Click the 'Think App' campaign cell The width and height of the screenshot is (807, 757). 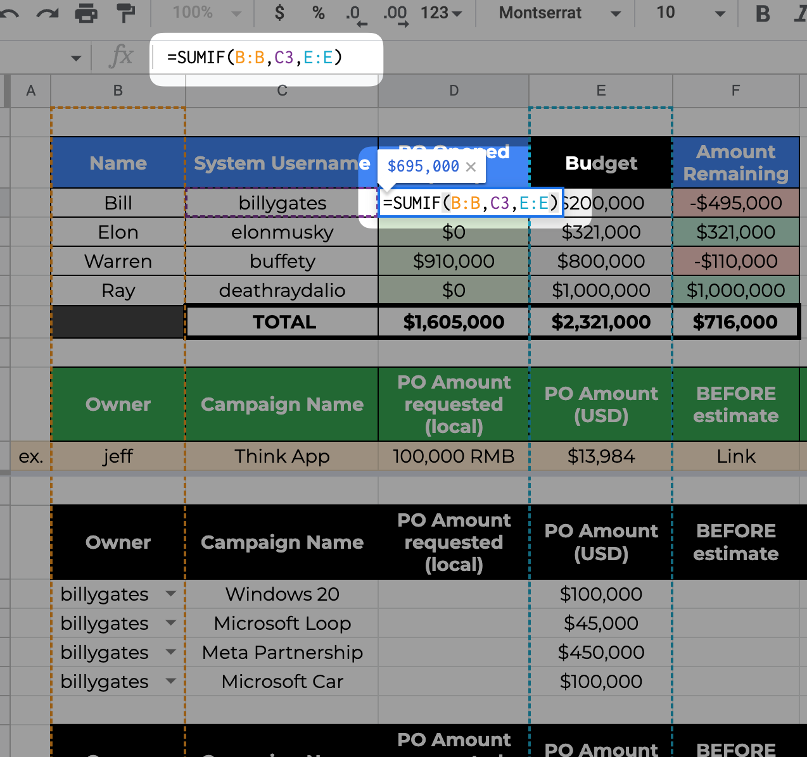pyautogui.click(x=282, y=456)
